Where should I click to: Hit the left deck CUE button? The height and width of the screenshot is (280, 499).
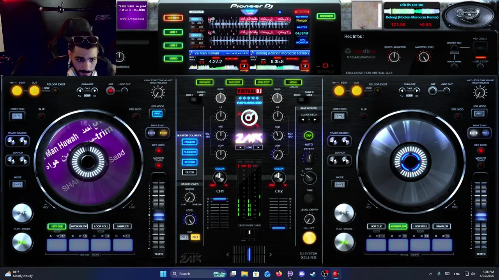tap(22, 213)
